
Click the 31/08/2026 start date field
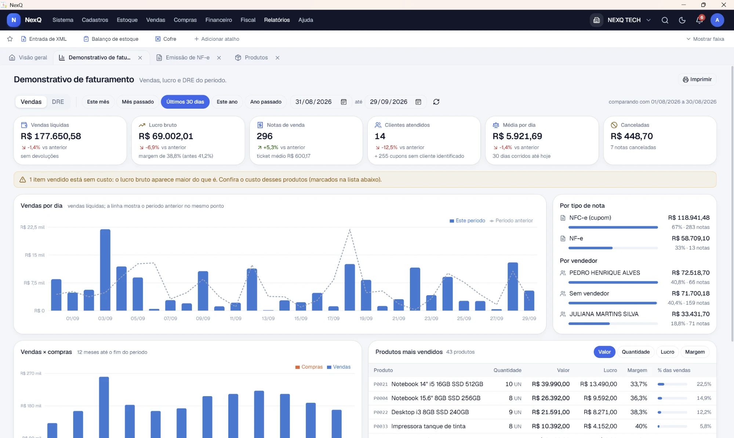(321, 102)
